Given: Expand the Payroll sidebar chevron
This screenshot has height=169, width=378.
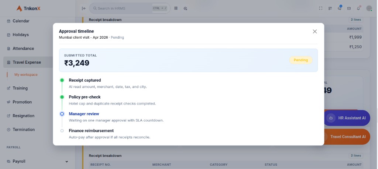Looking at the screenshot, I should pos(67,162).
